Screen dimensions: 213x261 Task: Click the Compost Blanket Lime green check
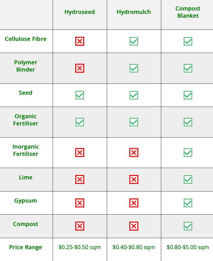point(188,179)
